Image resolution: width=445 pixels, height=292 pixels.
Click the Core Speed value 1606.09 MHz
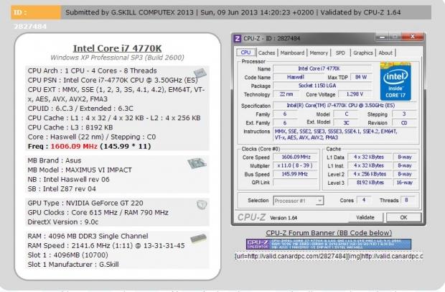(296, 157)
